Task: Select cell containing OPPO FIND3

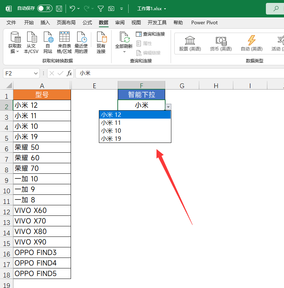Action: pyautogui.click(x=42, y=252)
